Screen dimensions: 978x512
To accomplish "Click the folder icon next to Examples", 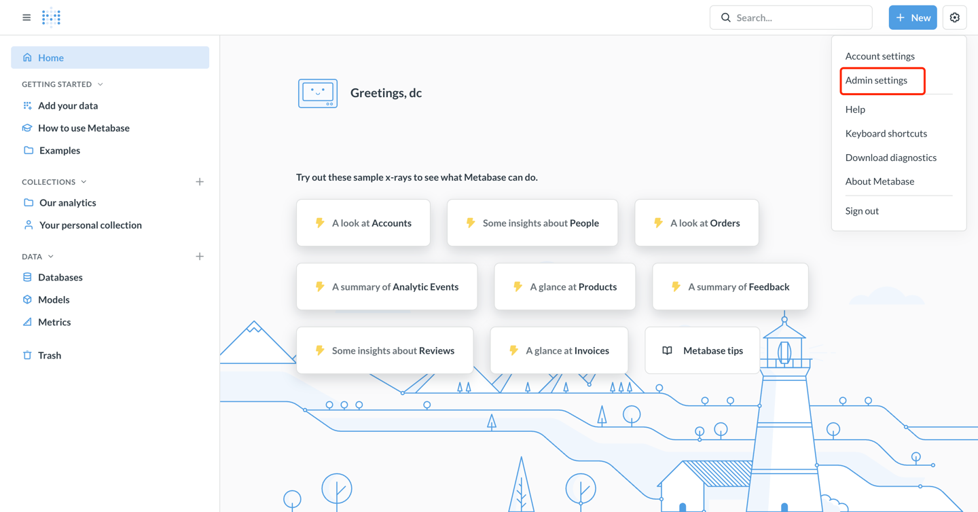I will [x=27, y=150].
